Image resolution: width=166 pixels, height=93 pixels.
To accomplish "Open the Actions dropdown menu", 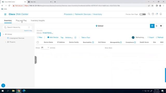I will point(69,37).
